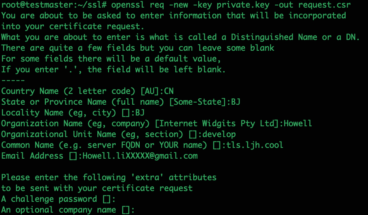Click the Organization Name value Howell
The height and width of the screenshot is (215, 368).
click(x=298, y=123)
